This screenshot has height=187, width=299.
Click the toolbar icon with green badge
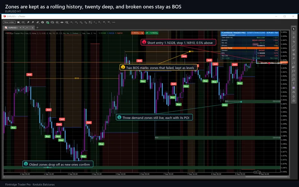click(47, 22)
